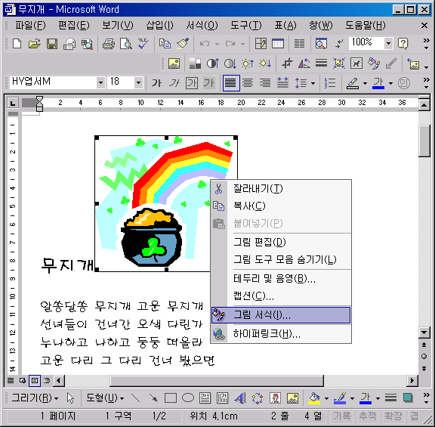This screenshot has height=427, width=435.
Task: Open the 그리기(R) drawing menu button
Action: point(35,398)
